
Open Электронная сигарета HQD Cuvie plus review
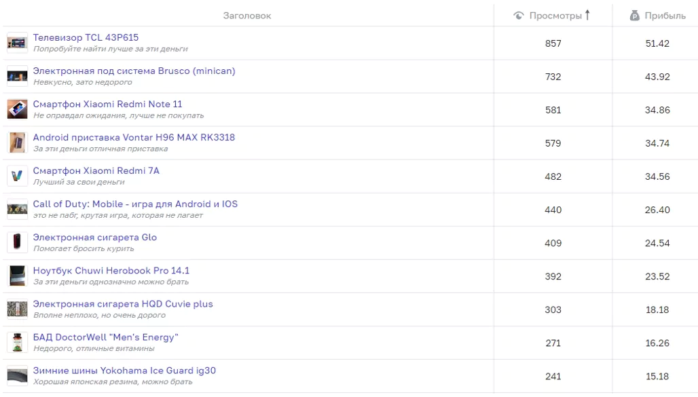[x=123, y=304]
